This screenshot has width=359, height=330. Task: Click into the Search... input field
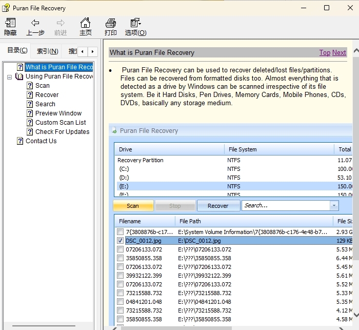(286, 206)
